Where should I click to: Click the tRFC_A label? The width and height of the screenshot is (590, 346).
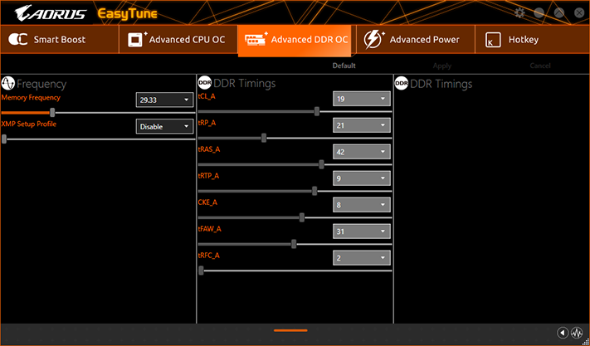[x=209, y=256]
